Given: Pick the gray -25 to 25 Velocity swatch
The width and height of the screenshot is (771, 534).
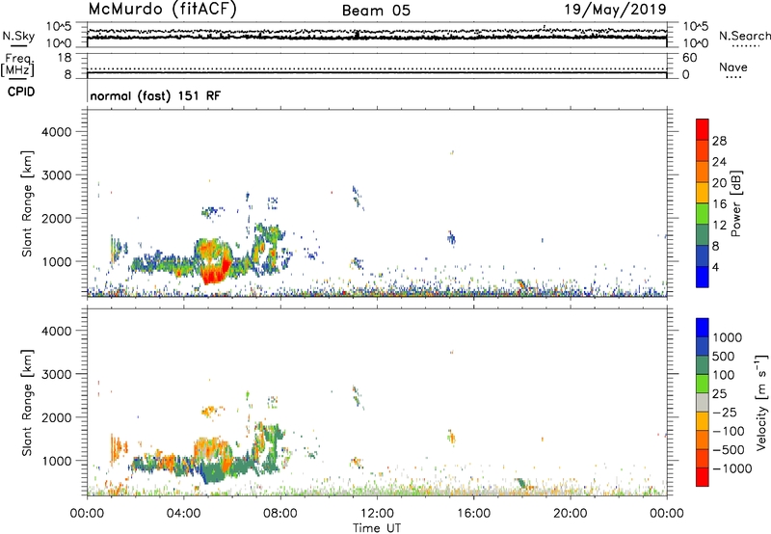Looking at the screenshot, I should (703, 402).
